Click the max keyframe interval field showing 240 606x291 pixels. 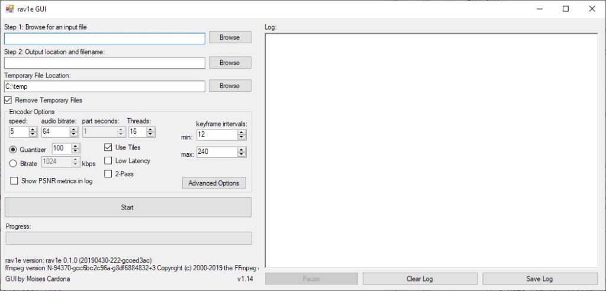[217, 152]
